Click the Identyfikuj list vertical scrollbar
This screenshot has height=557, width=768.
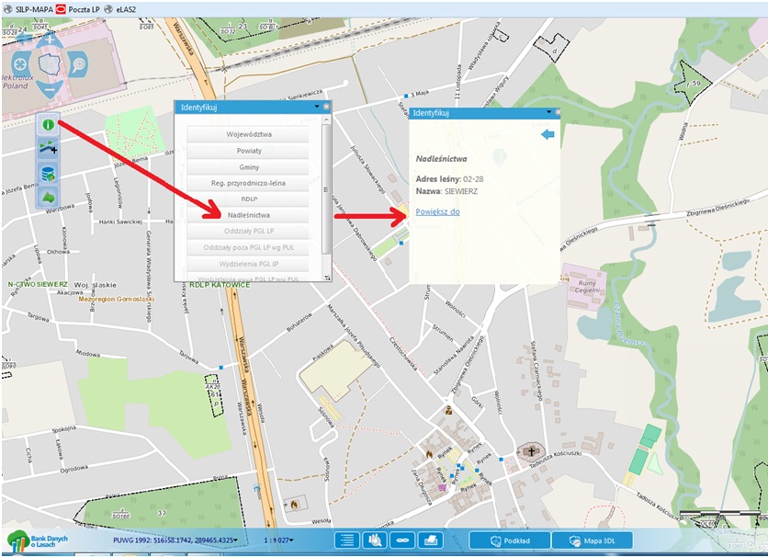coord(325,184)
